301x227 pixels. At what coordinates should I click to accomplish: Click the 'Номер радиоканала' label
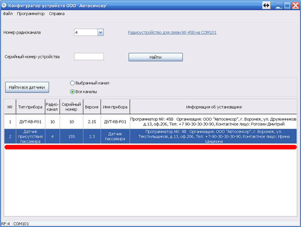point(22,32)
